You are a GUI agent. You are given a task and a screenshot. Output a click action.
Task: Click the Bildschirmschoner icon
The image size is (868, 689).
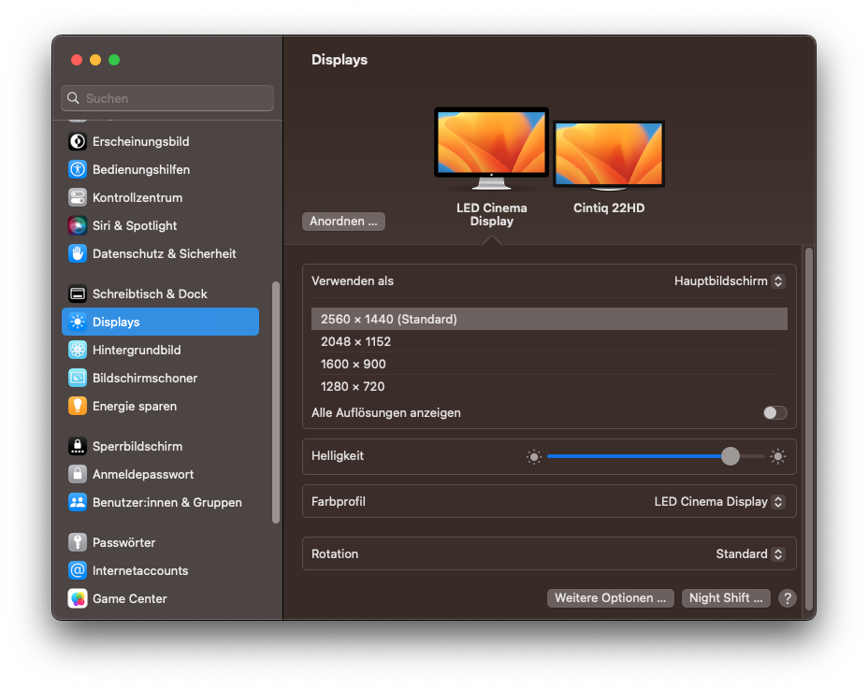[x=78, y=378]
